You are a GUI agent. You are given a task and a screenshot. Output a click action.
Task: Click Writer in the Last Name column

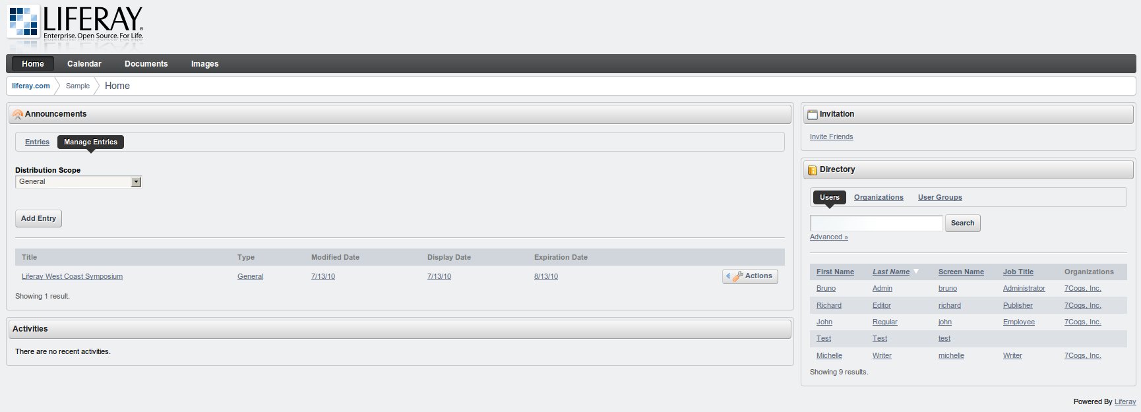click(x=882, y=356)
